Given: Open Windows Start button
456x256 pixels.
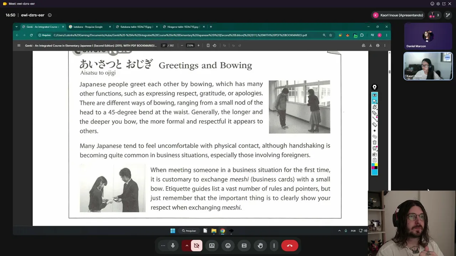Looking at the screenshot, I should 173,231.
